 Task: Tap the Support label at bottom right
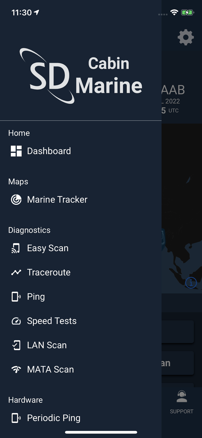pos(182,411)
